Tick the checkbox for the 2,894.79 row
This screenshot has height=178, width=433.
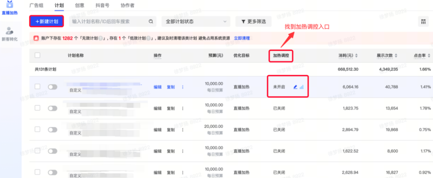(37, 129)
